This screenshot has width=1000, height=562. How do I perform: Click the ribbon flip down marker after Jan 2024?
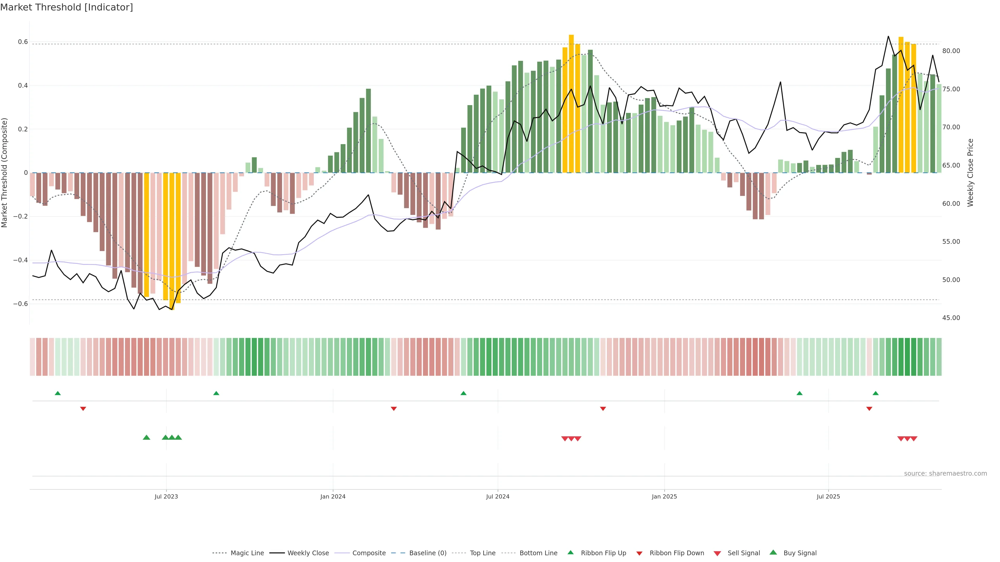pos(394,409)
